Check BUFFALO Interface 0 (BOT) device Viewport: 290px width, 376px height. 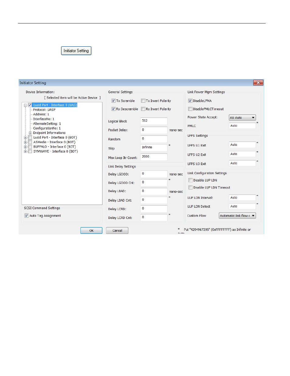(x=30, y=147)
